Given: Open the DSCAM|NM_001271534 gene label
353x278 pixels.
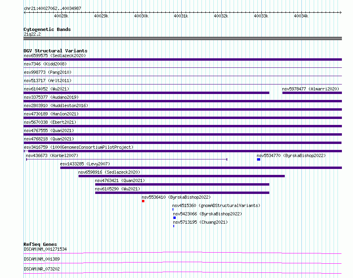Looking at the screenshot, I should tap(45, 249).
